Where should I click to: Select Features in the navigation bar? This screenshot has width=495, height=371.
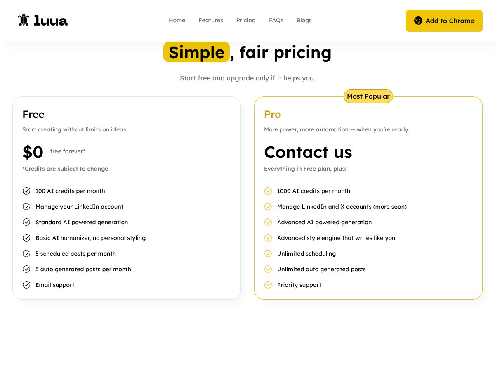pyautogui.click(x=211, y=20)
